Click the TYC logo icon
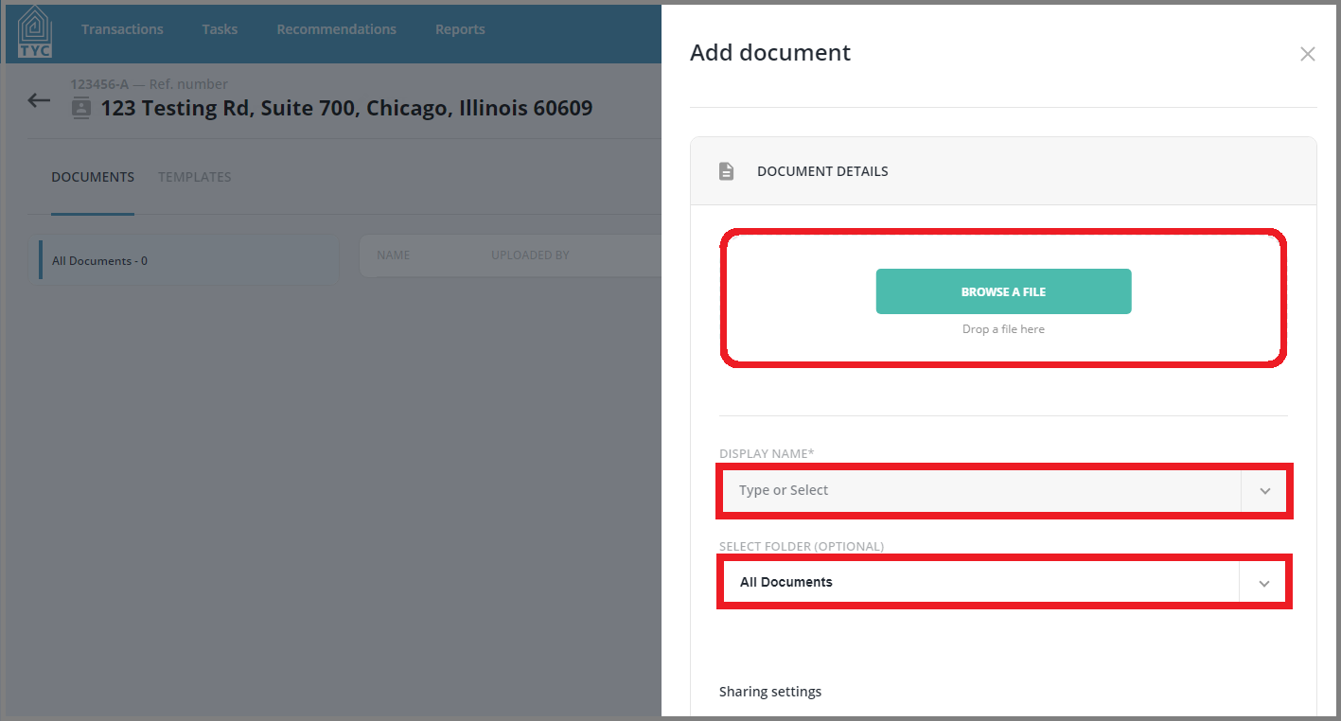Image resolution: width=1341 pixels, height=721 pixels. point(35,32)
